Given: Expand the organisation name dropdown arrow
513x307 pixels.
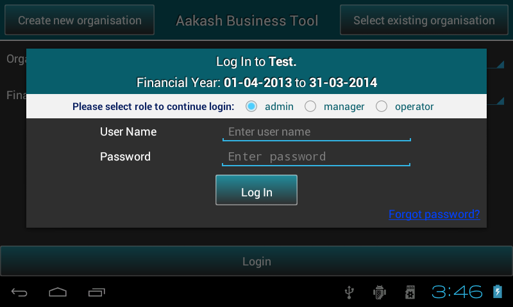Looking at the screenshot, I should click(500, 64).
